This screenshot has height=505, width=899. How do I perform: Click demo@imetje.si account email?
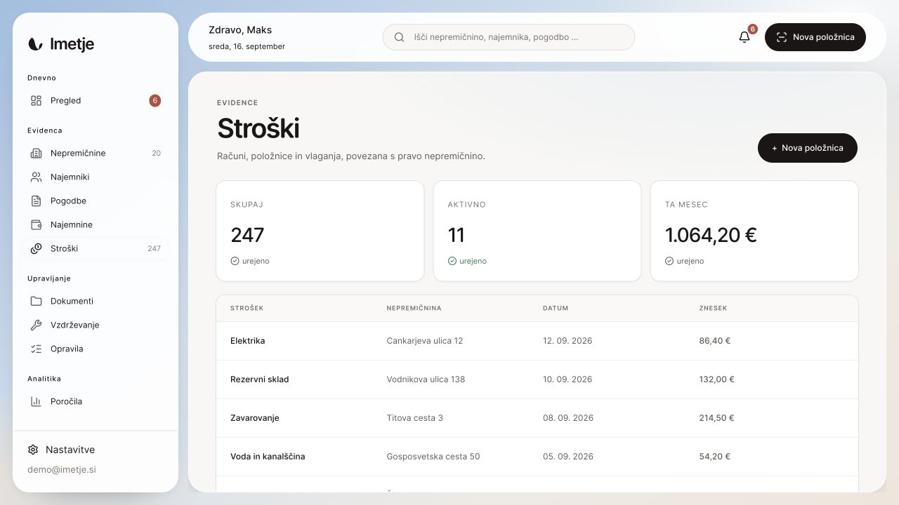click(x=62, y=469)
